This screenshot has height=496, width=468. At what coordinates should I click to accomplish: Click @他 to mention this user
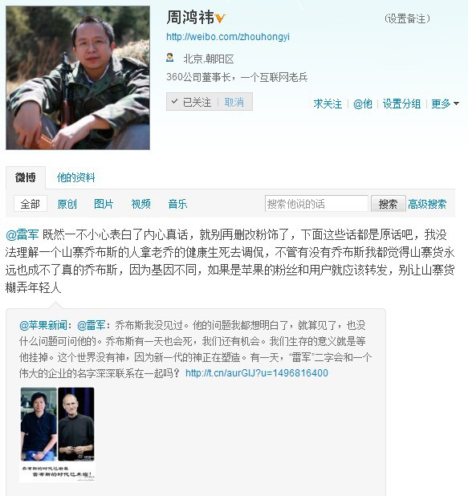pyautogui.click(x=363, y=104)
